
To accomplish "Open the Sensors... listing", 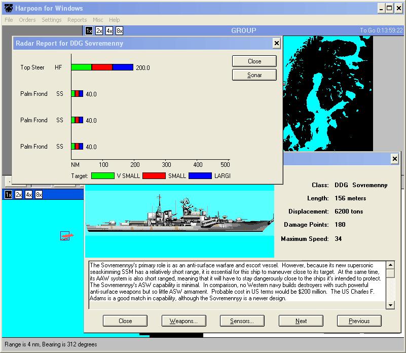I will point(242,321).
